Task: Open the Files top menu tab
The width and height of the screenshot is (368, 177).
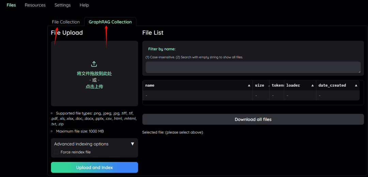Action: tap(11, 5)
